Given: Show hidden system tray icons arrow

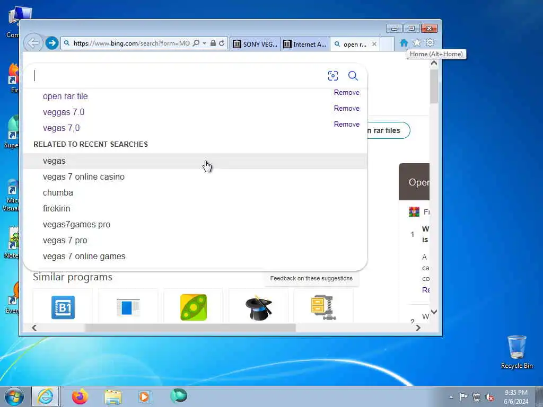Looking at the screenshot, I should [x=451, y=397].
